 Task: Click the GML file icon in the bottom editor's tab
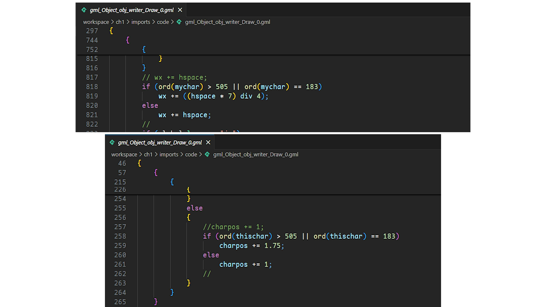coord(112,142)
